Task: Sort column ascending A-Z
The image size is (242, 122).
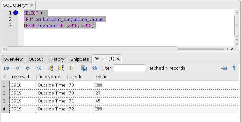Action: [x=50, y=68]
